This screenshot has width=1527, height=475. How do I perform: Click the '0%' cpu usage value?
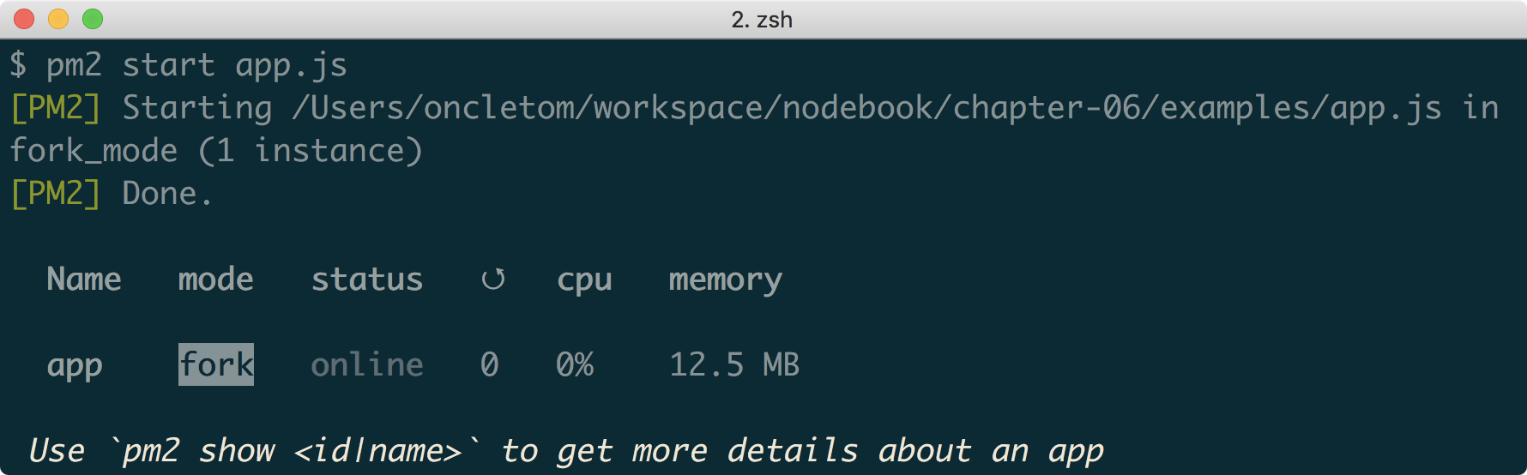pos(575,365)
